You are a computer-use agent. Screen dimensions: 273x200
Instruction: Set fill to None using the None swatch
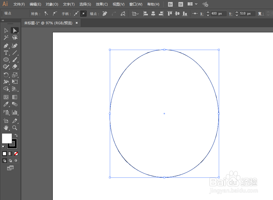click(16, 153)
